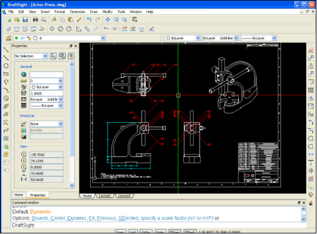Switch to the Home tab
The image size is (317, 234).
pos(19,195)
